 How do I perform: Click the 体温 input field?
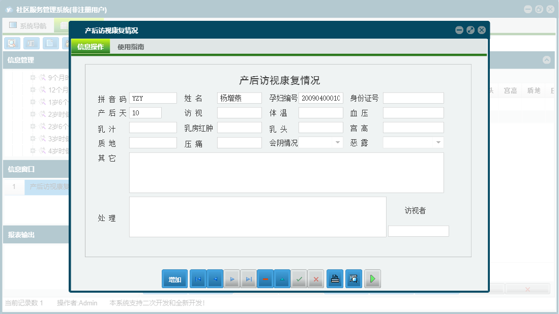320,113
